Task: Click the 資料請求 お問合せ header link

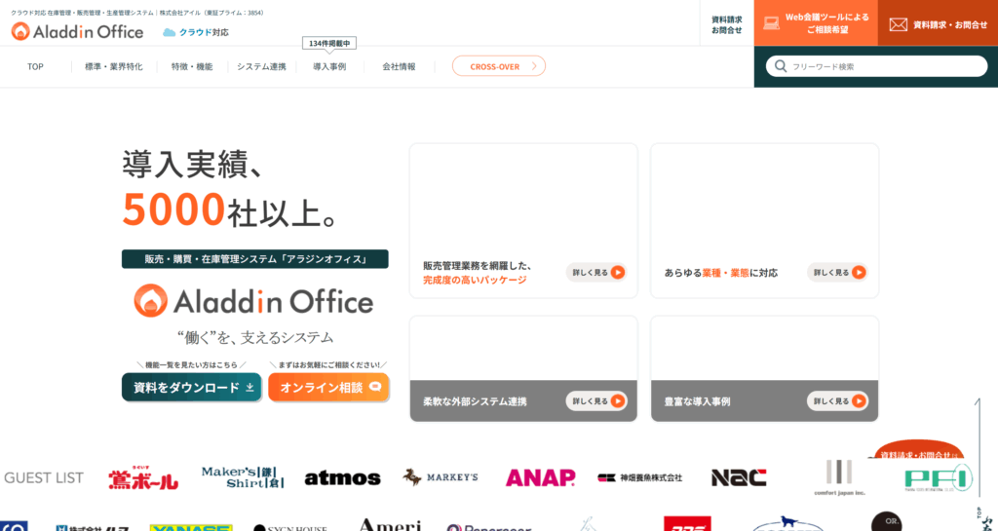Action: click(727, 24)
